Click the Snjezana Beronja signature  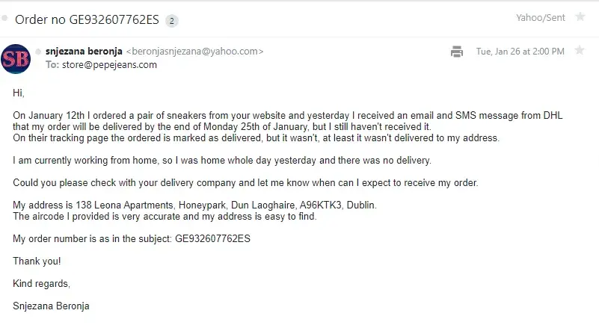(52, 306)
